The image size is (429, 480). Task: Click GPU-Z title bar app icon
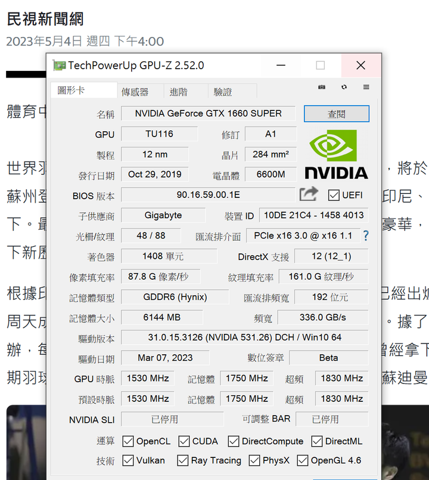point(59,65)
